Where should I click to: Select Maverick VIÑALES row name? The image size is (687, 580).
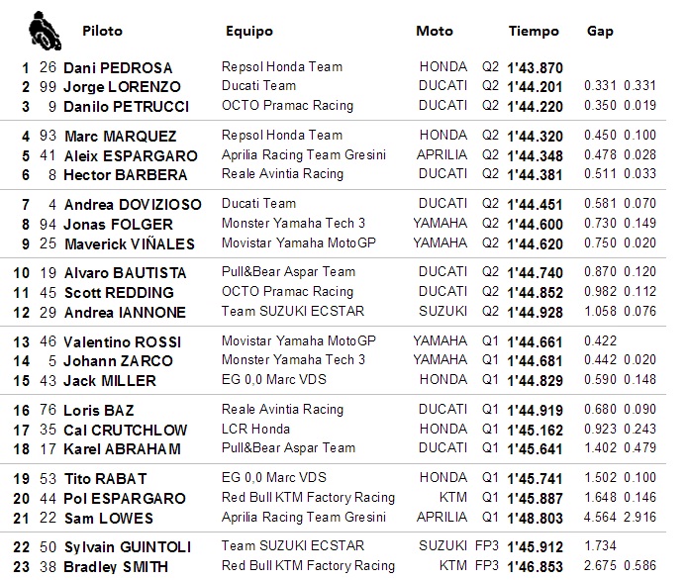pyautogui.click(x=130, y=243)
